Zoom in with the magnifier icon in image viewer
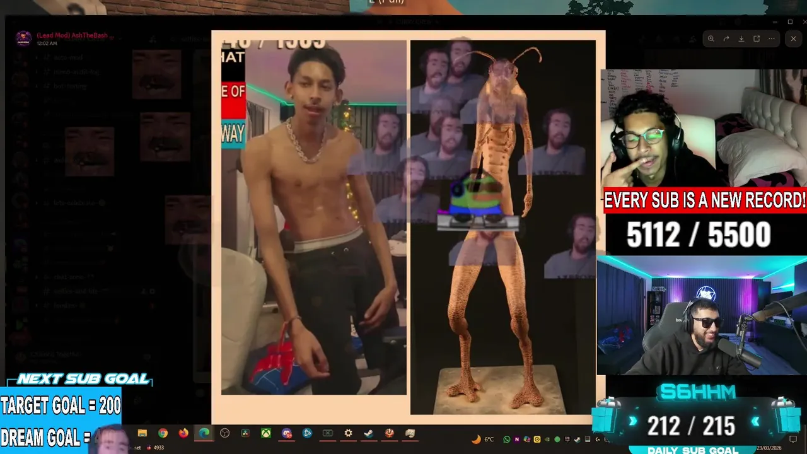Viewport: 807px width, 454px height. [711, 38]
